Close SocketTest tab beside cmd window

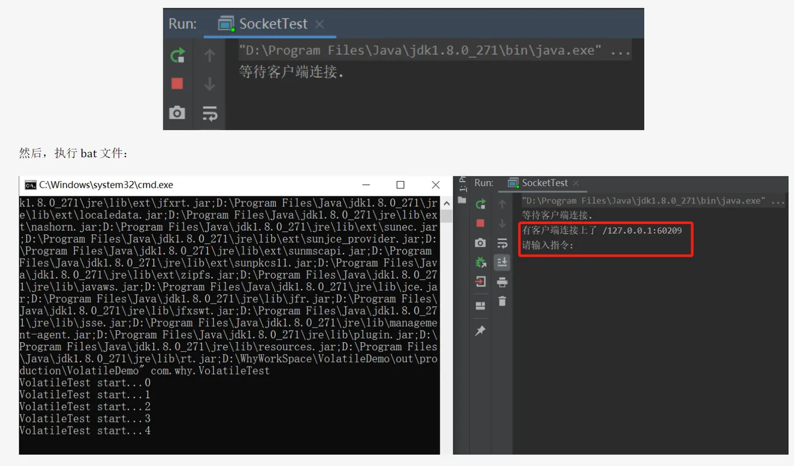[x=576, y=183]
